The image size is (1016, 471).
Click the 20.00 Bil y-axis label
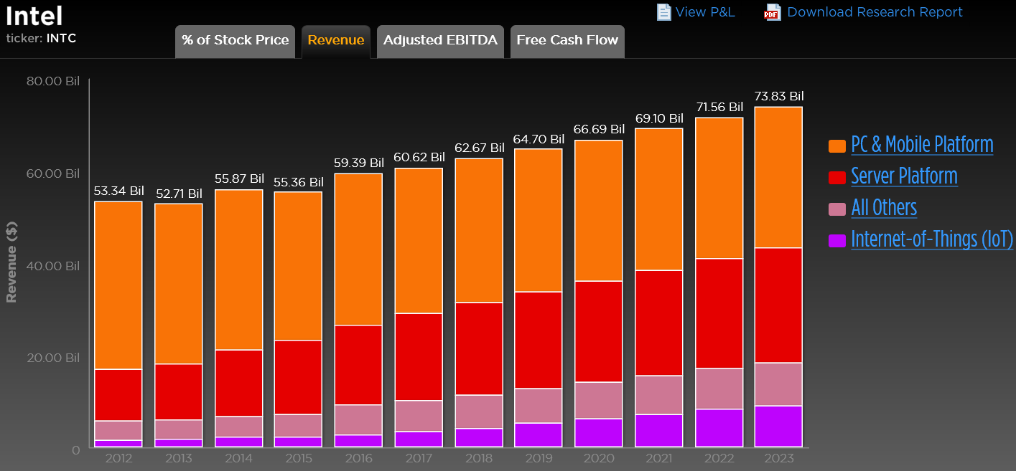[53, 358]
